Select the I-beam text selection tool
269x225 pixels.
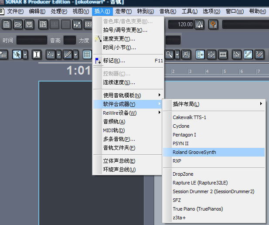(37, 55)
